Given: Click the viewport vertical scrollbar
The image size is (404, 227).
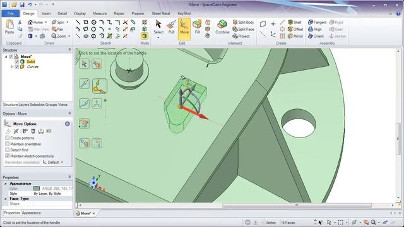Looking at the screenshot, I should (x=398, y=139).
